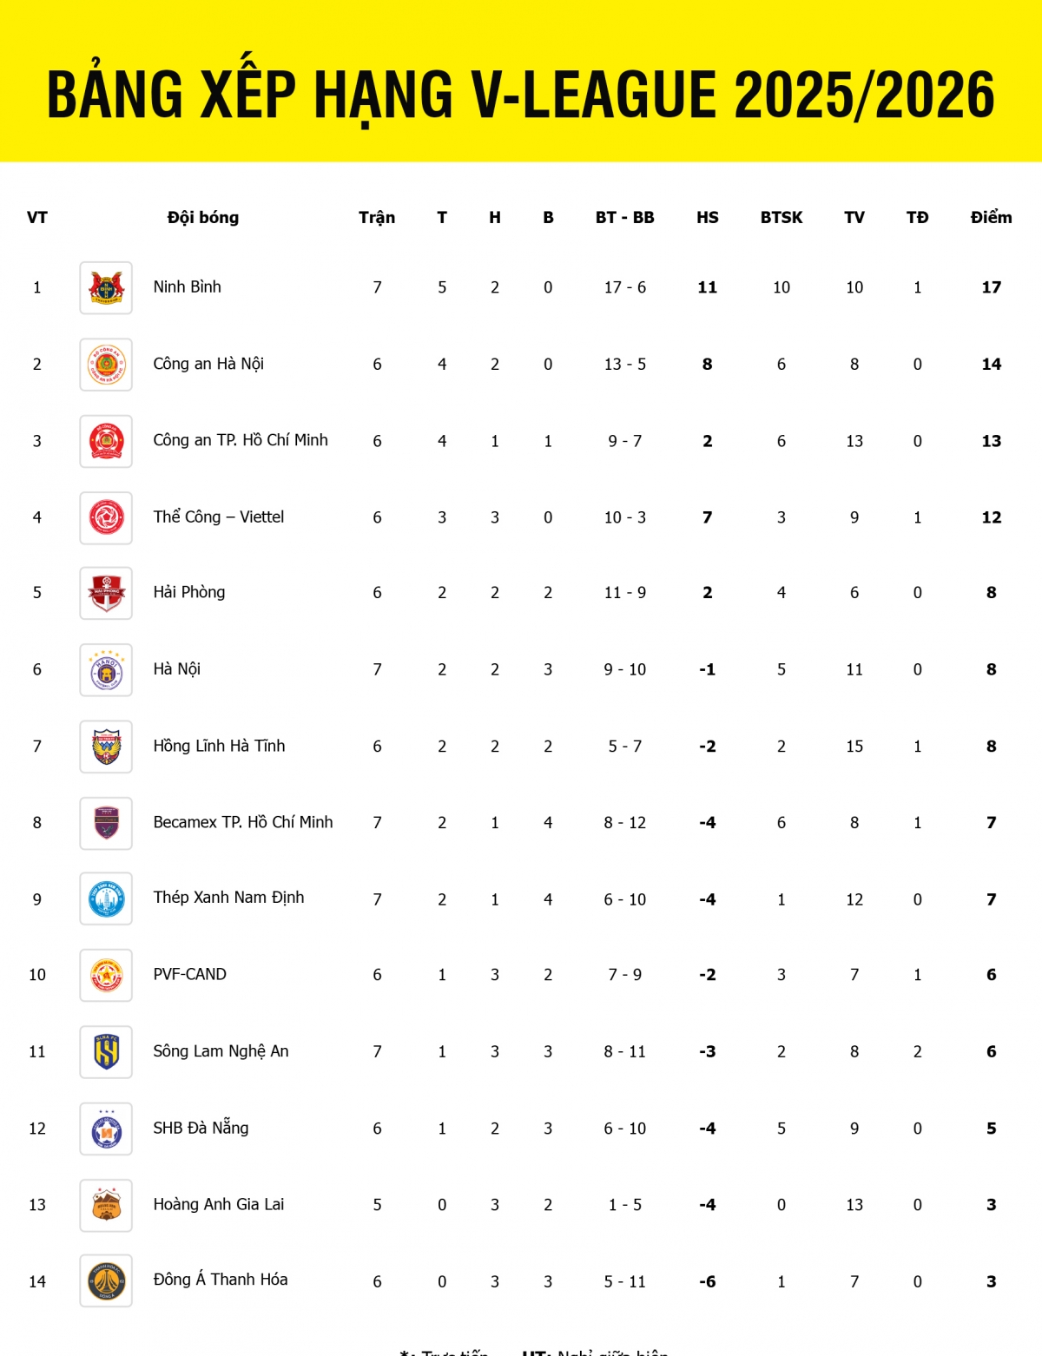The height and width of the screenshot is (1356, 1042).
Task: Select the Thể Công – Viettel logo
Action: click(106, 517)
